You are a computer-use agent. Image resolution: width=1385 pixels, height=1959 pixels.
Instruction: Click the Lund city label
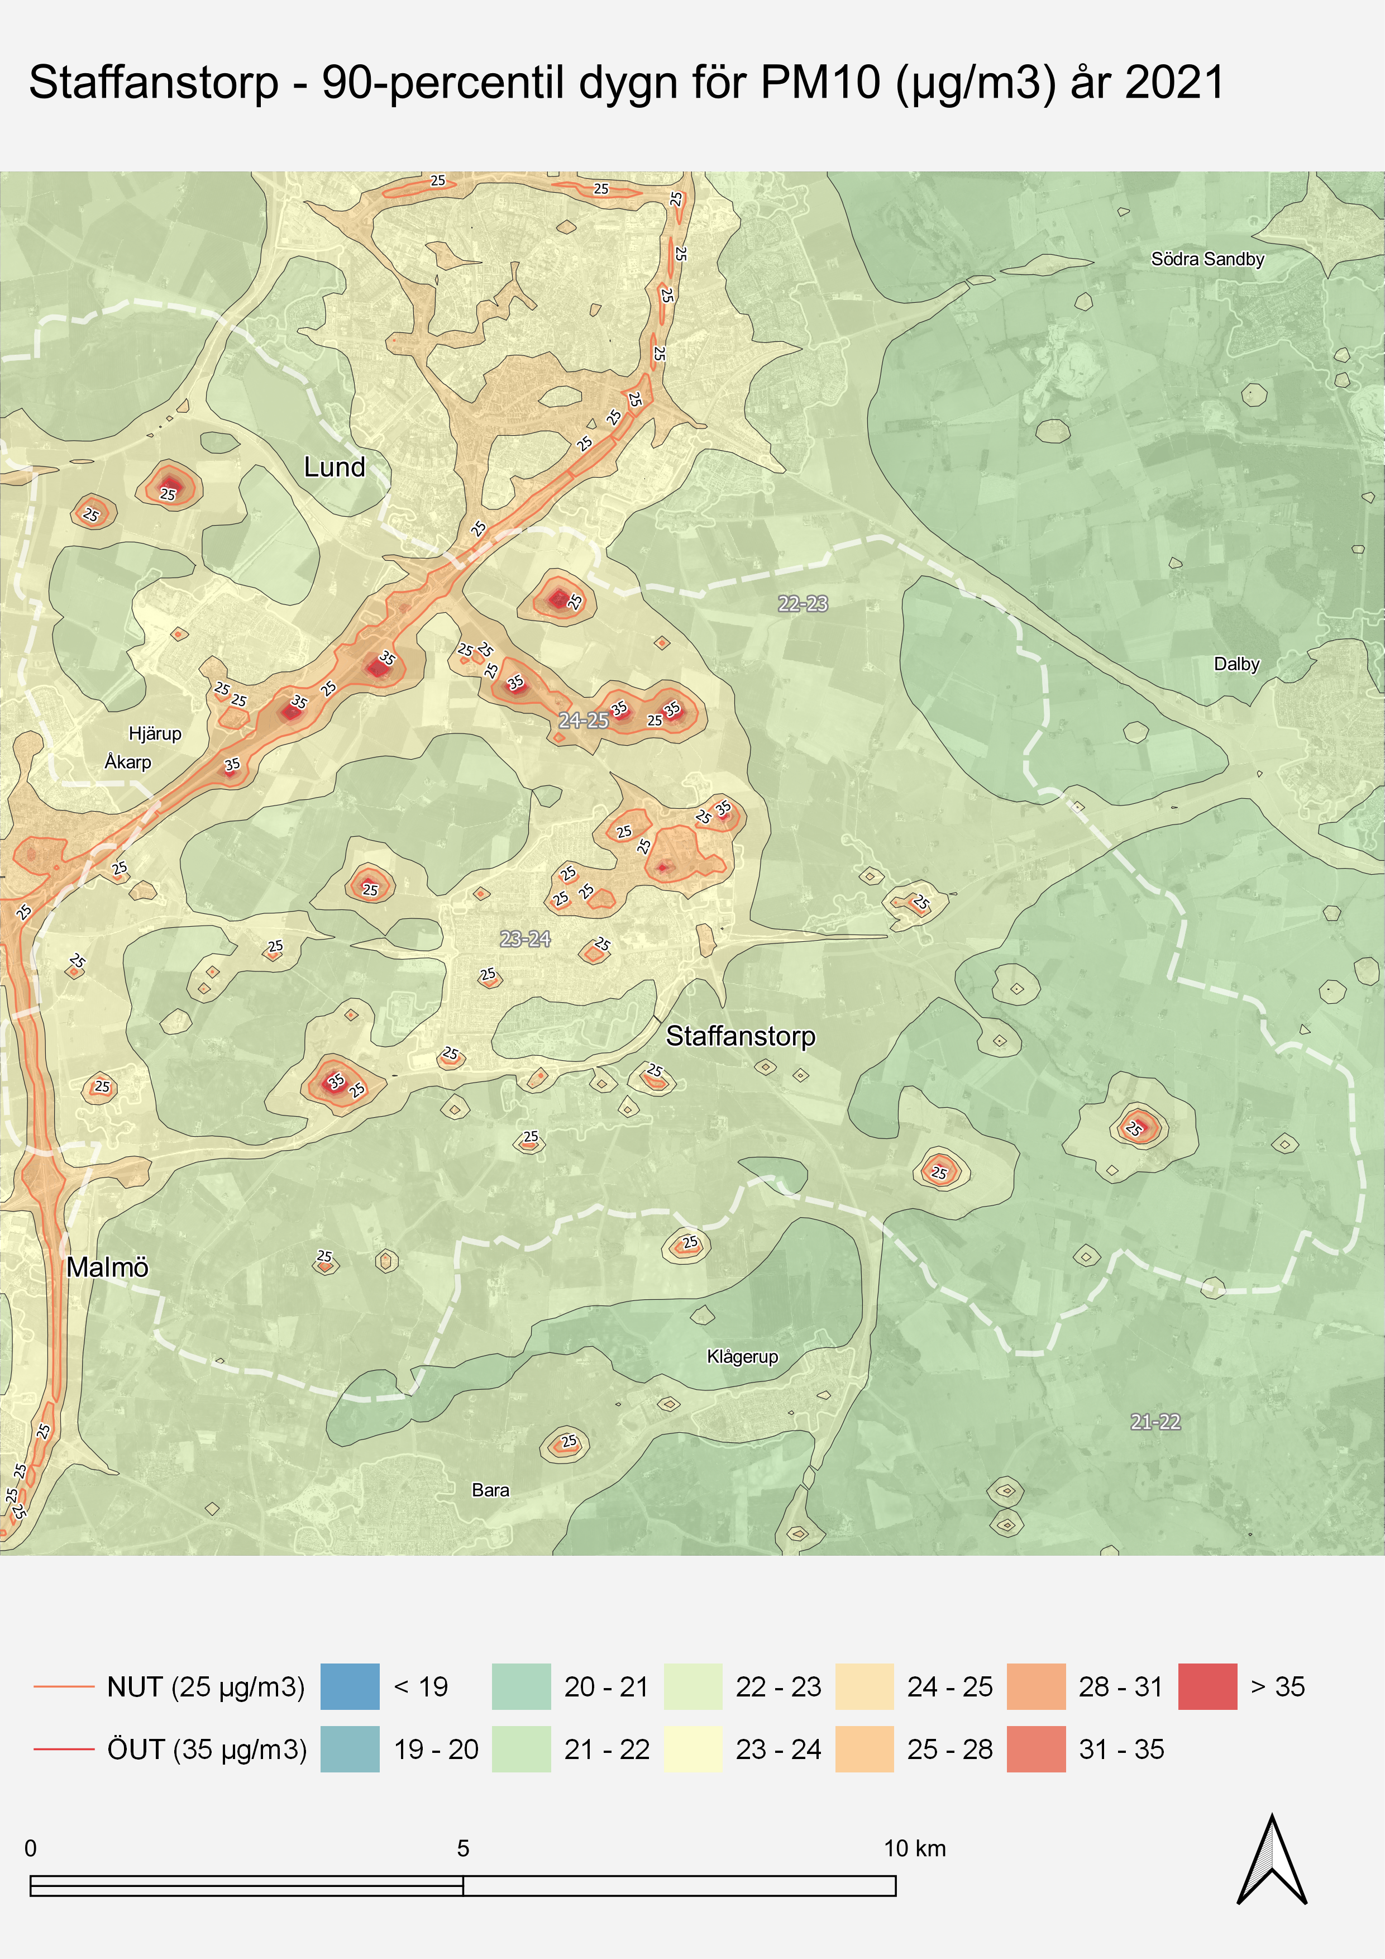tap(335, 467)
